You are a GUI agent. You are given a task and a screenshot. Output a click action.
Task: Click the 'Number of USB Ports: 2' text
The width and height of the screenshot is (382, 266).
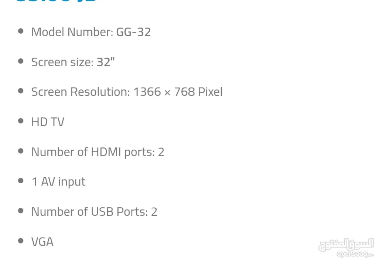[94, 212]
